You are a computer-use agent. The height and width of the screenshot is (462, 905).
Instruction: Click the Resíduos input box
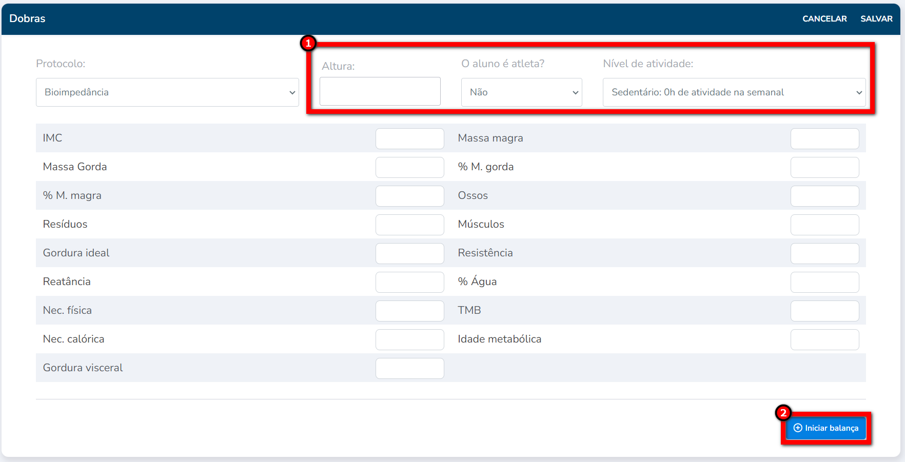(x=409, y=225)
